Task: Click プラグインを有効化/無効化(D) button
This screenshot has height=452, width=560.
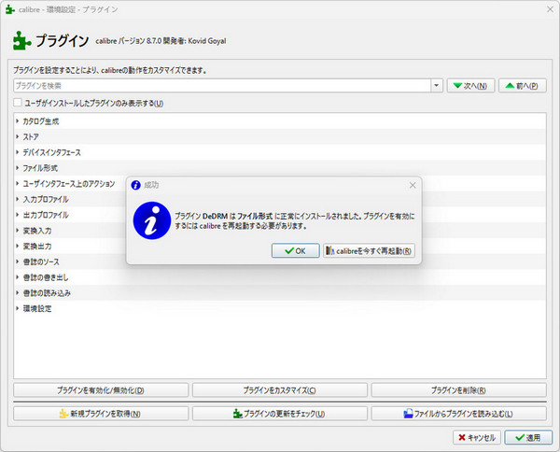Action: pos(101,390)
